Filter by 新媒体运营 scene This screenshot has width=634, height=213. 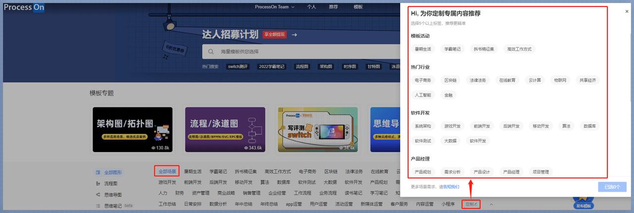click(371, 204)
